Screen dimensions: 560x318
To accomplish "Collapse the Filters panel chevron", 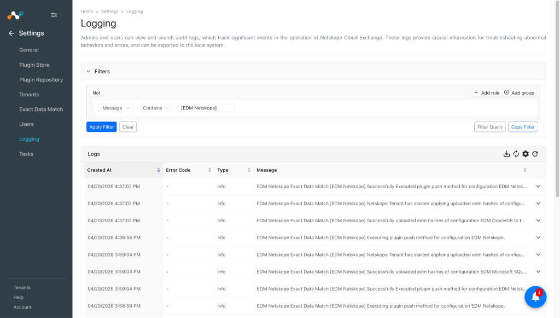I will point(89,72).
